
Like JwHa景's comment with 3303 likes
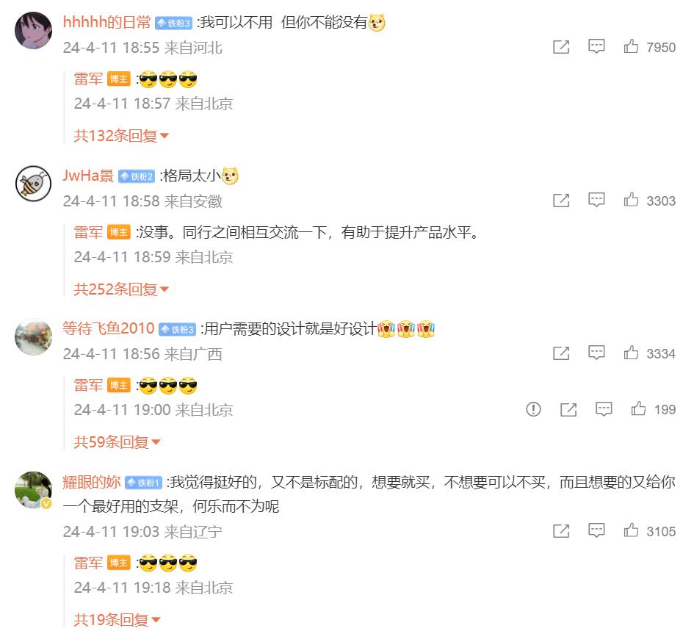click(x=631, y=200)
